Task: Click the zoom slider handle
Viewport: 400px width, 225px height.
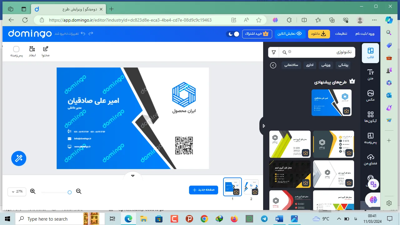Action: coord(70,192)
